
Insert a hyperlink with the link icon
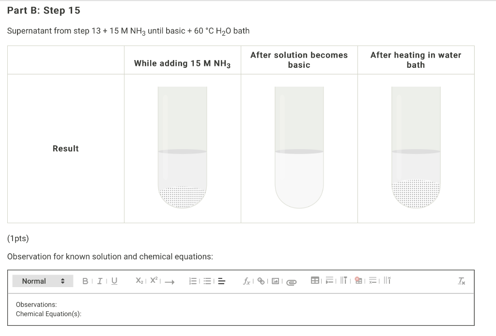[260, 281]
